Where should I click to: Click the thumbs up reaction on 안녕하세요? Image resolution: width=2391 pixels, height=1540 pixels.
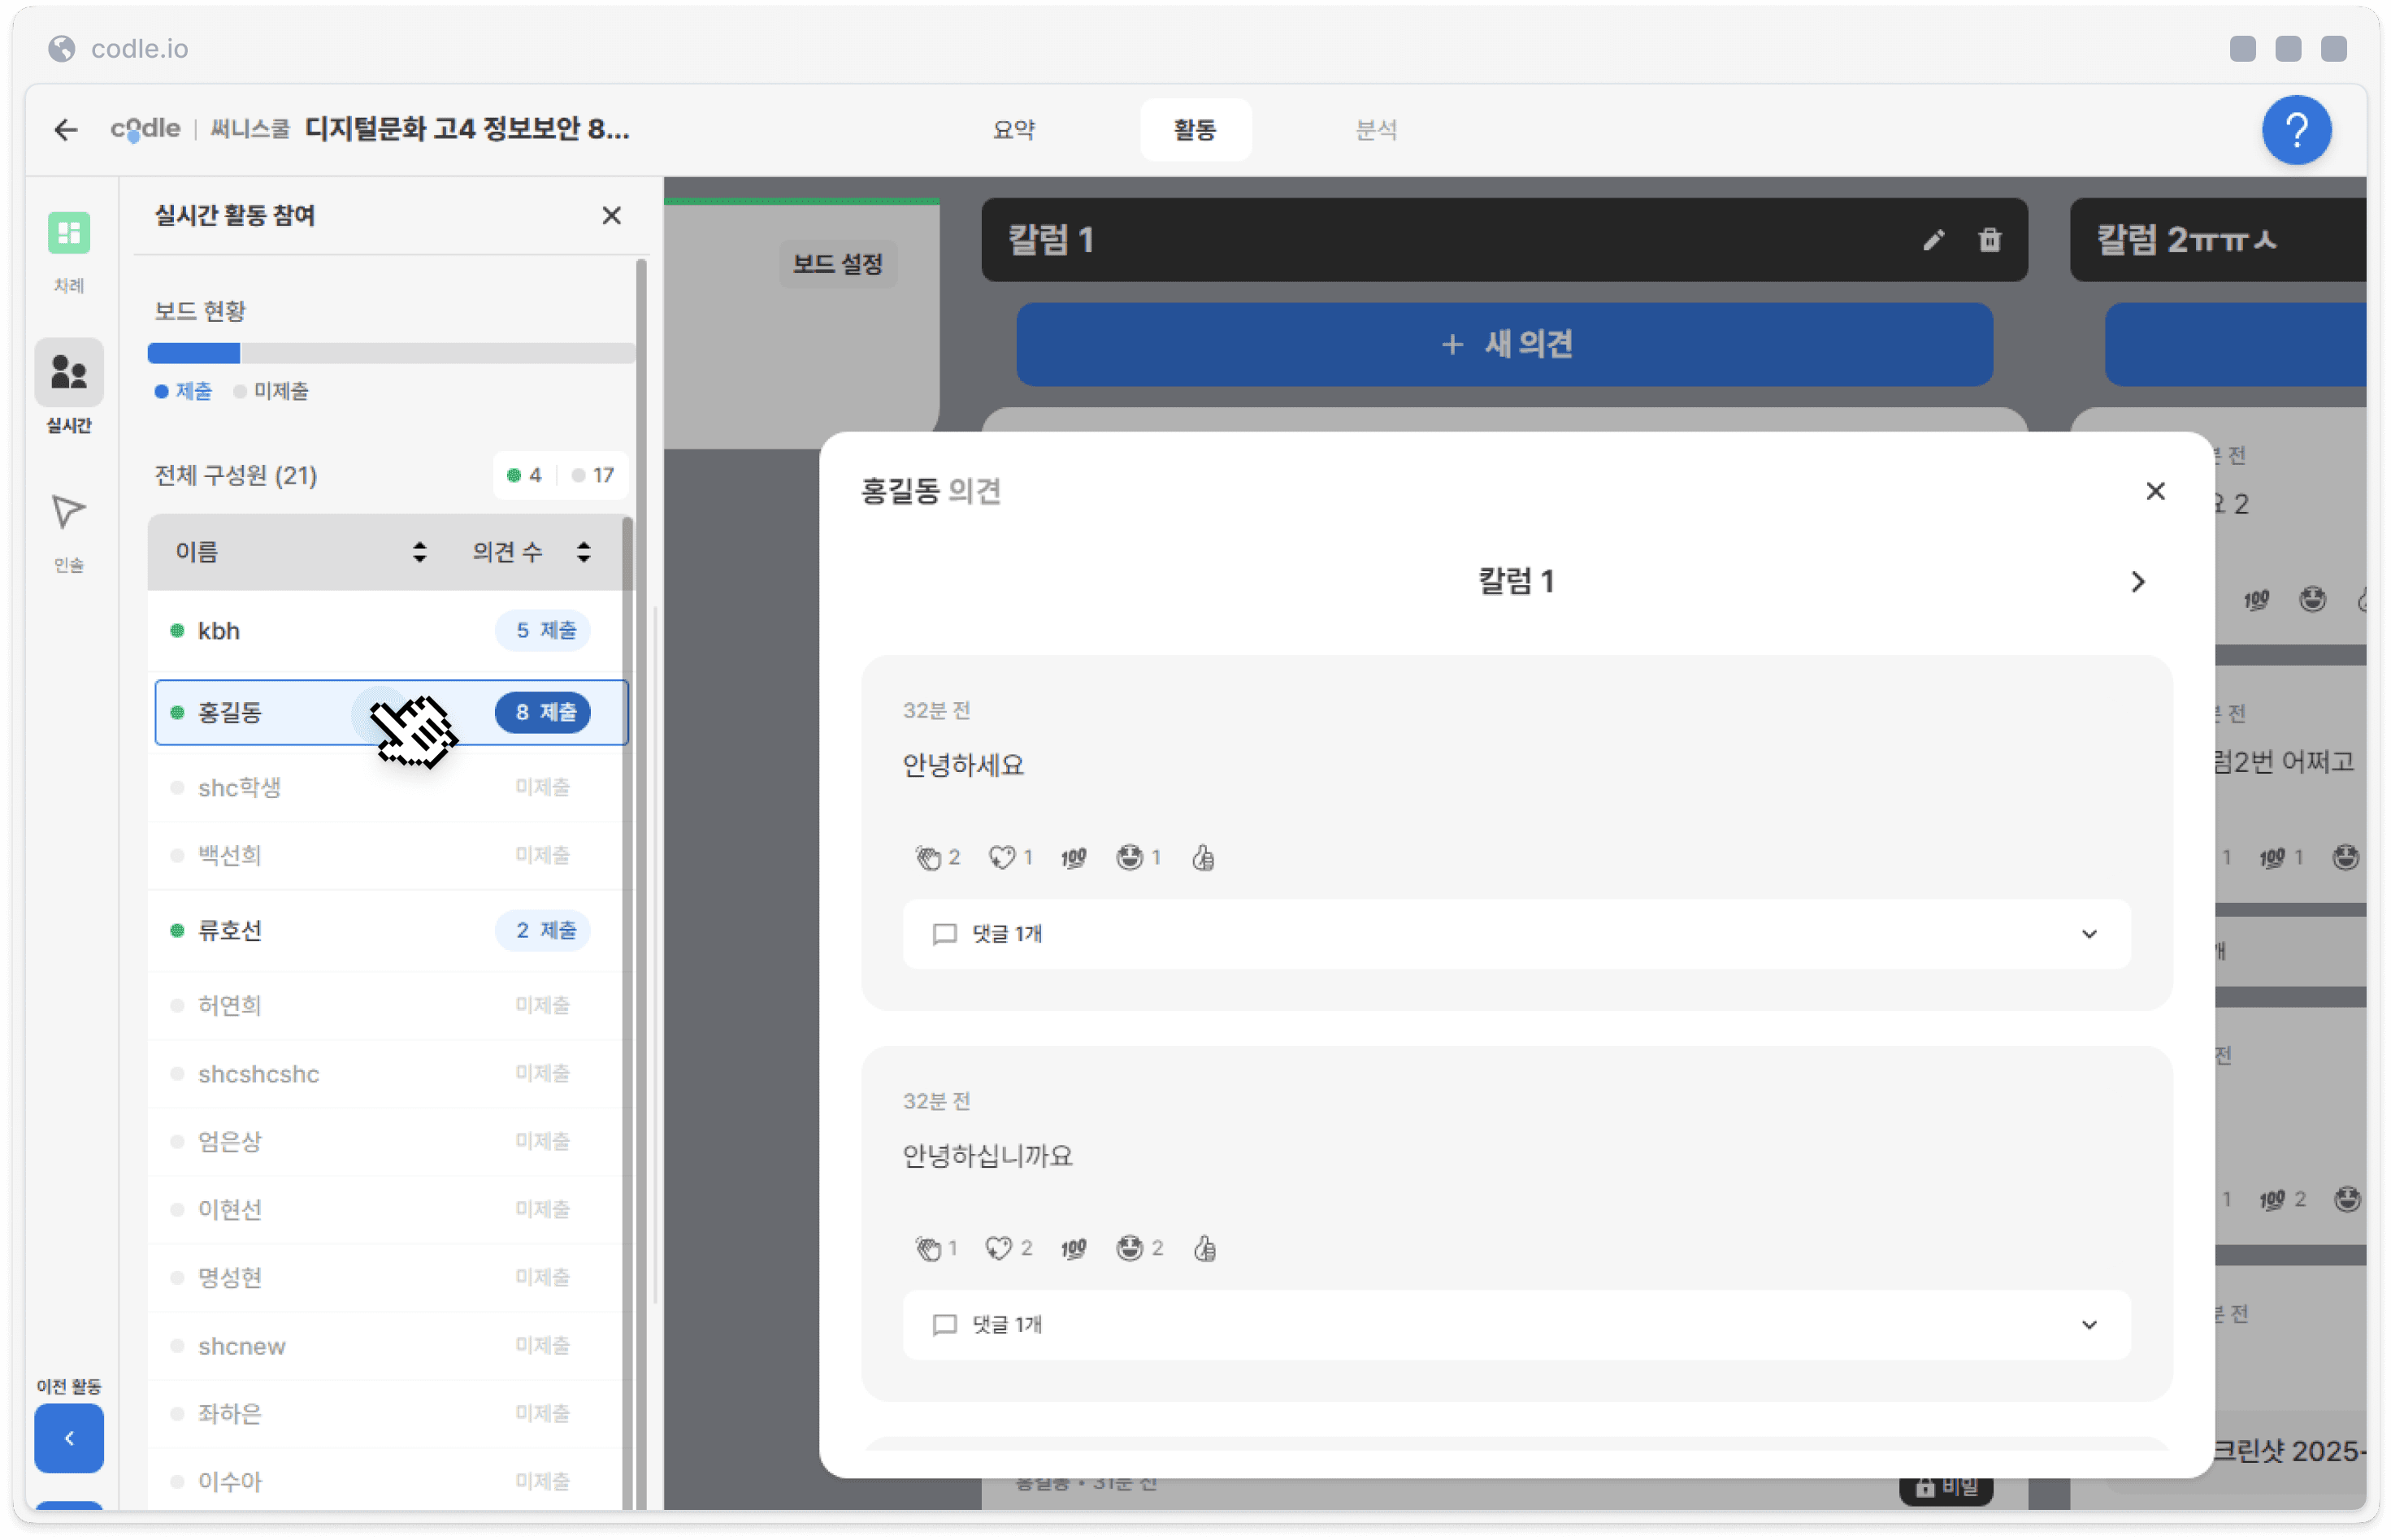tap(1203, 857)
